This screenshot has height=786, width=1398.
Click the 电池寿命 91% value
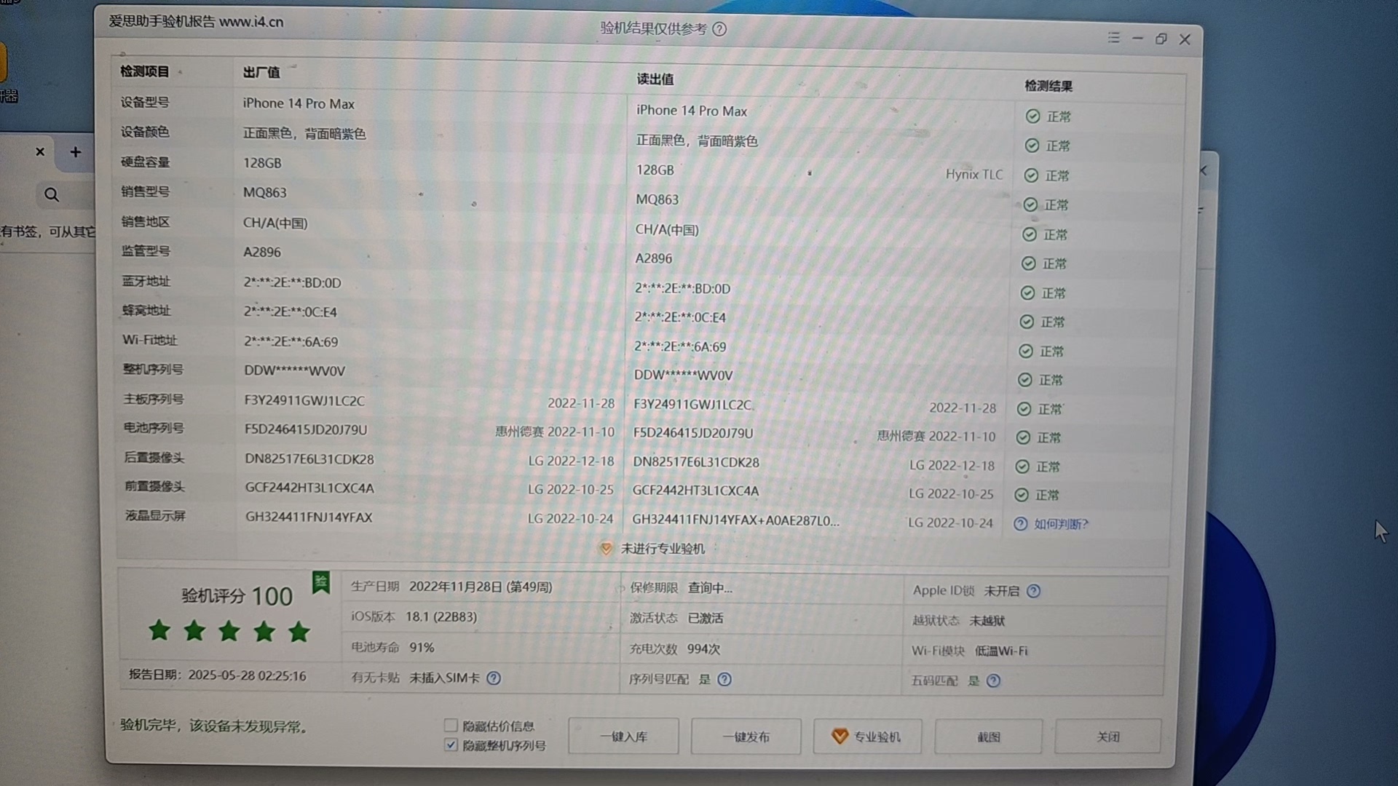coord(422,647)
